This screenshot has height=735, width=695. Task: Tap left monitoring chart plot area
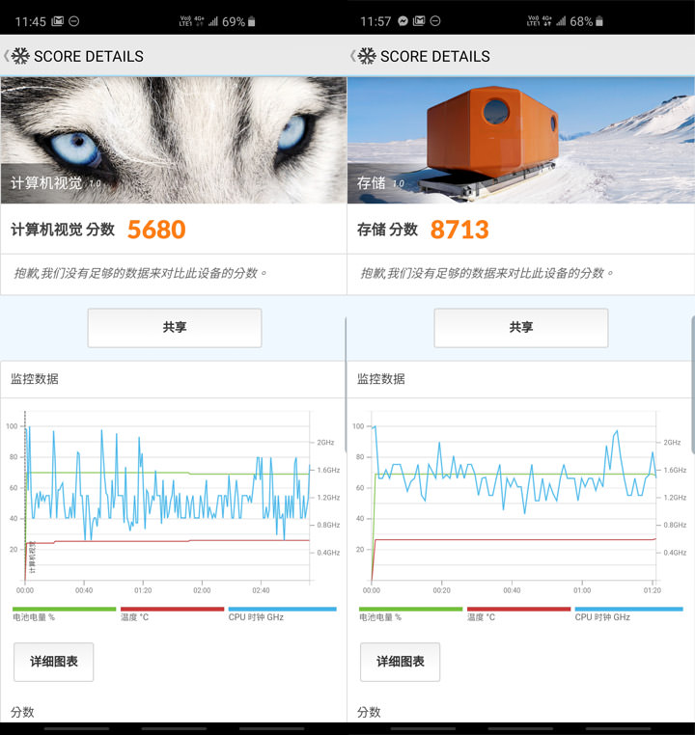167,497
